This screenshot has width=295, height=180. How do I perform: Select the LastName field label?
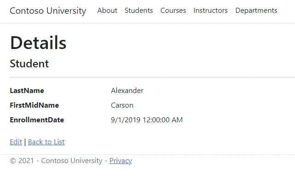(27, 91)
